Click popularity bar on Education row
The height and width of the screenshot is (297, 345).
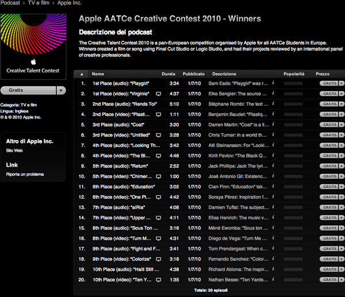click(293, 187)
